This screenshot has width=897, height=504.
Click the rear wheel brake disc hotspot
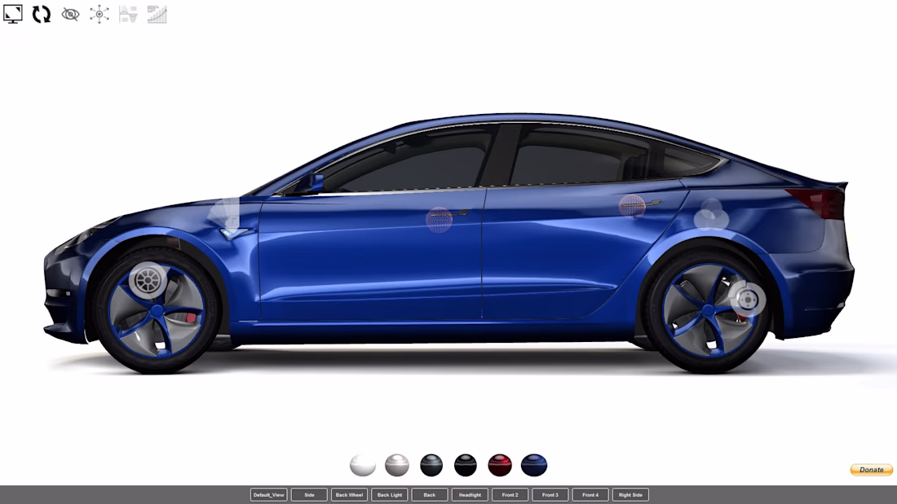click(748, 299)
